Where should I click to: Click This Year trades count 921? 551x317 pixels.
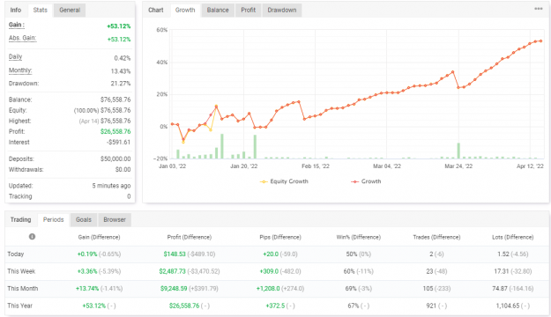pyautogui.click(x=431, y=306)
